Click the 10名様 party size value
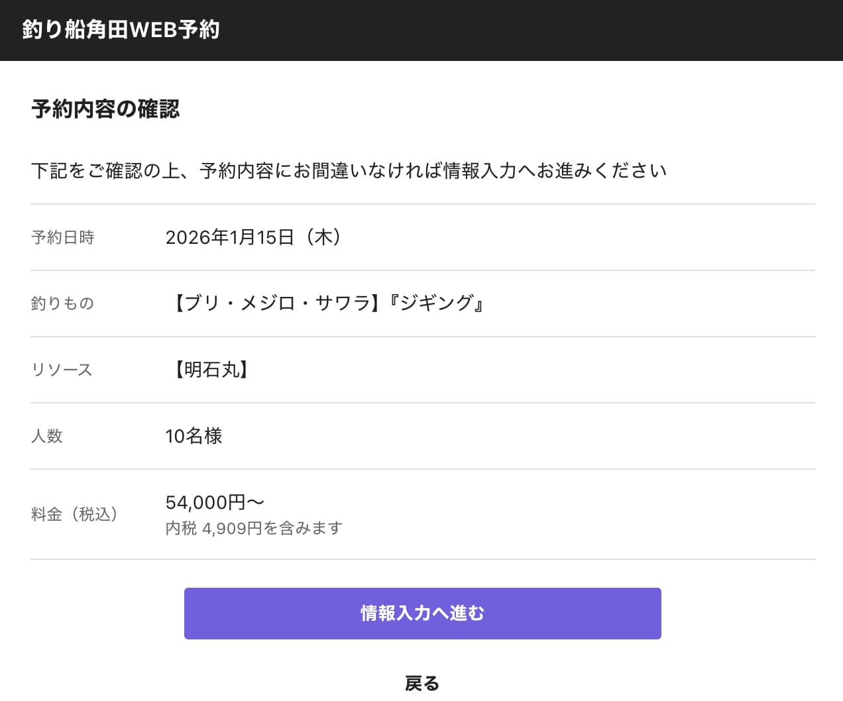The image size is (843, 701). (194, 436)
